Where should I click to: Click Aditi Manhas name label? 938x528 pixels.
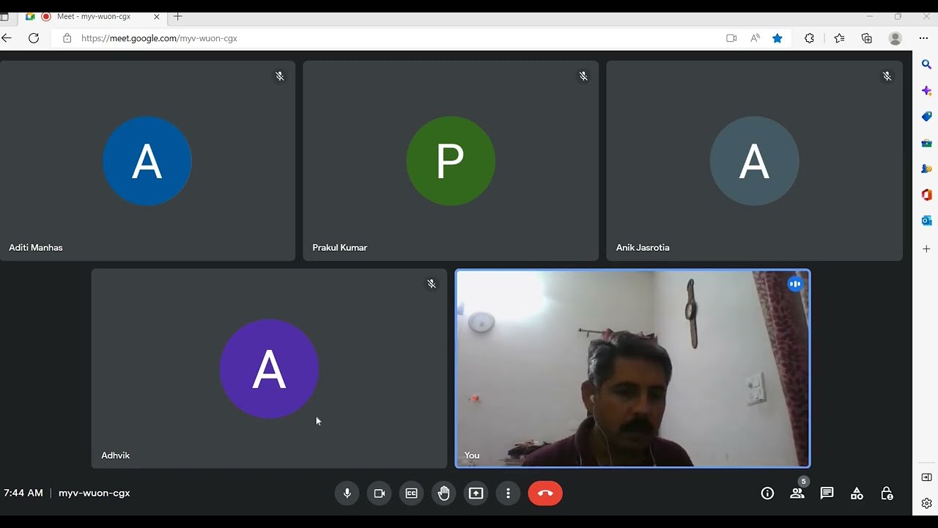point(36,248)
